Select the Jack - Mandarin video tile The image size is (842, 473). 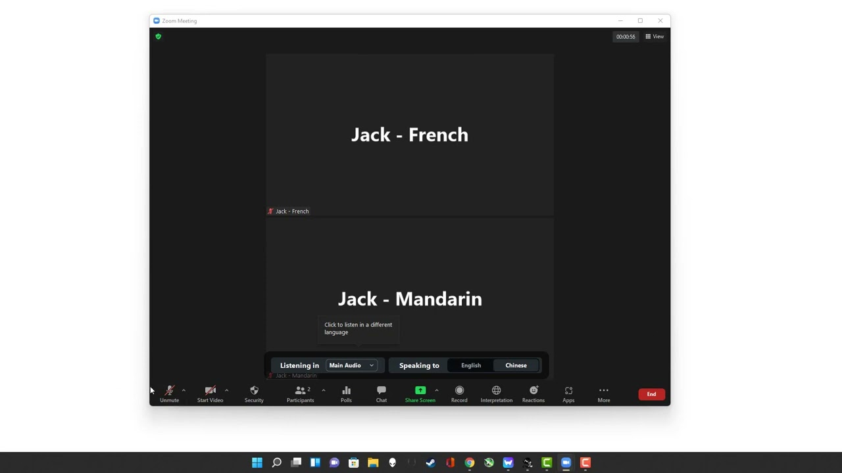click(x=410, y=299)
